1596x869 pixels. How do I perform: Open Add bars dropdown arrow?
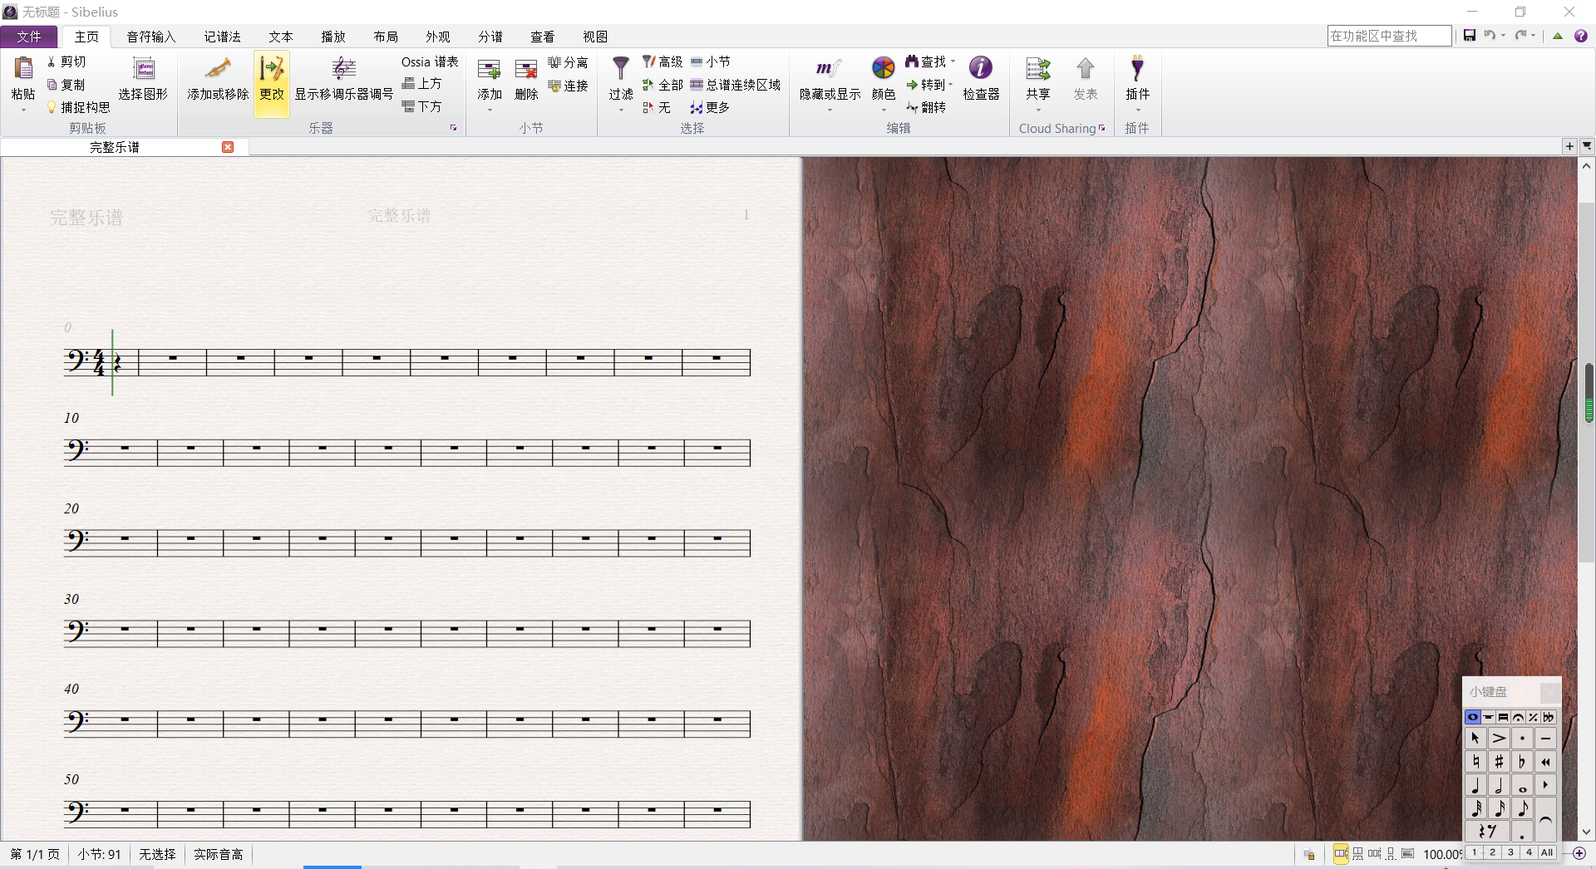tap(490, 110)
